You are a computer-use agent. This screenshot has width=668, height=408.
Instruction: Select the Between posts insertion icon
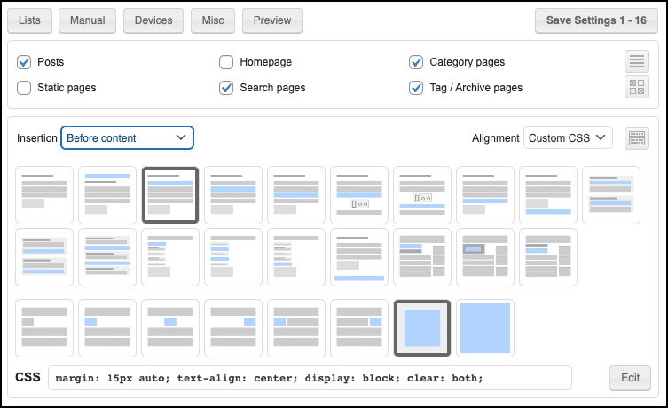click(x=107, y=257)
